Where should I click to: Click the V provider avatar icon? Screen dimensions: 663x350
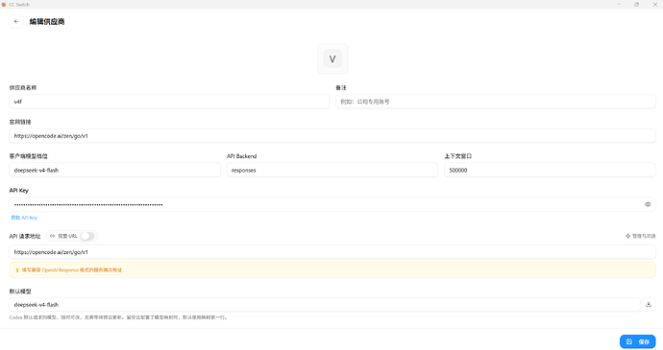[332, 58]
